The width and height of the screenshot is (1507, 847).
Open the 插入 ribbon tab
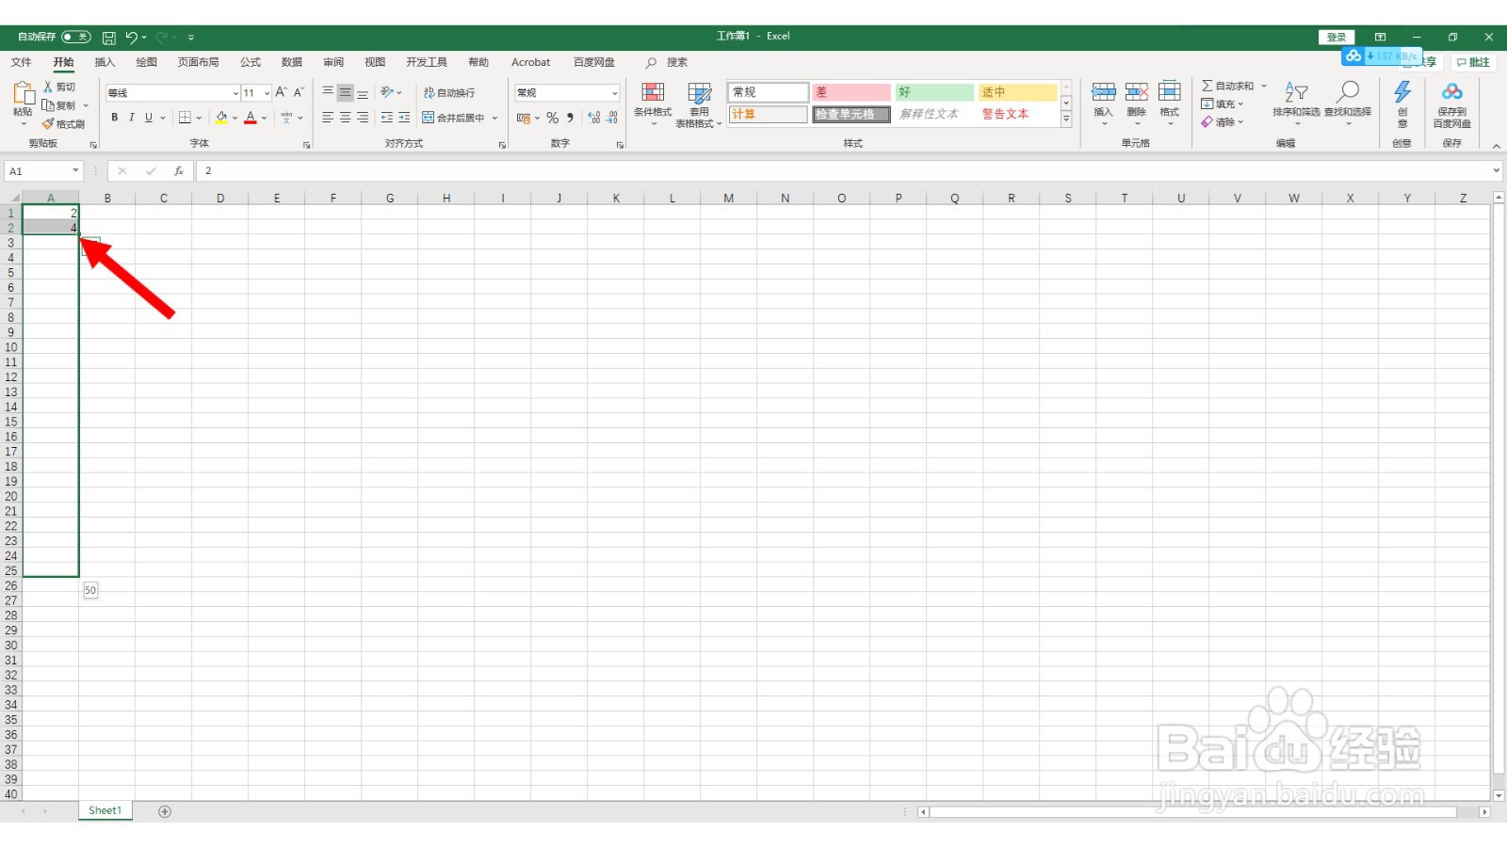(x=105, y=62)
